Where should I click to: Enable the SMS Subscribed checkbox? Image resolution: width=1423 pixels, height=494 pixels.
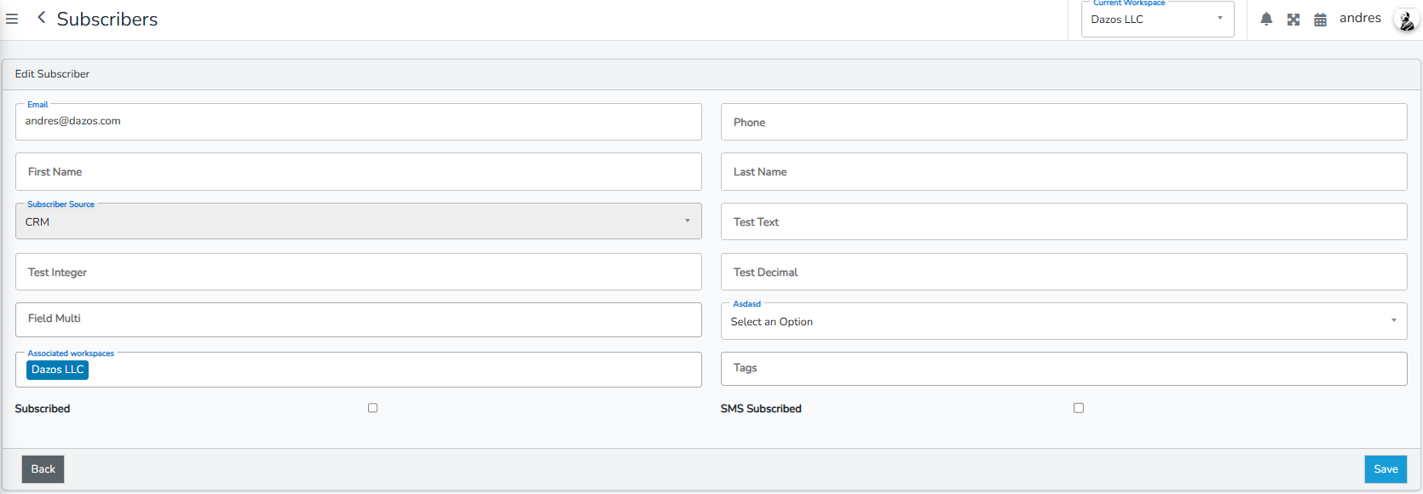1079,408
